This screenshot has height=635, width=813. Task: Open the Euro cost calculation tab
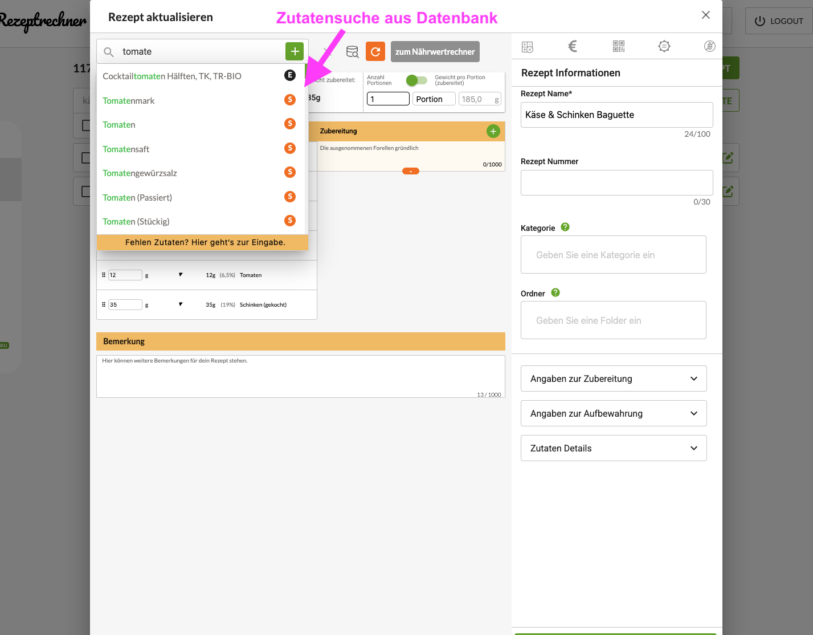[573, 47]
